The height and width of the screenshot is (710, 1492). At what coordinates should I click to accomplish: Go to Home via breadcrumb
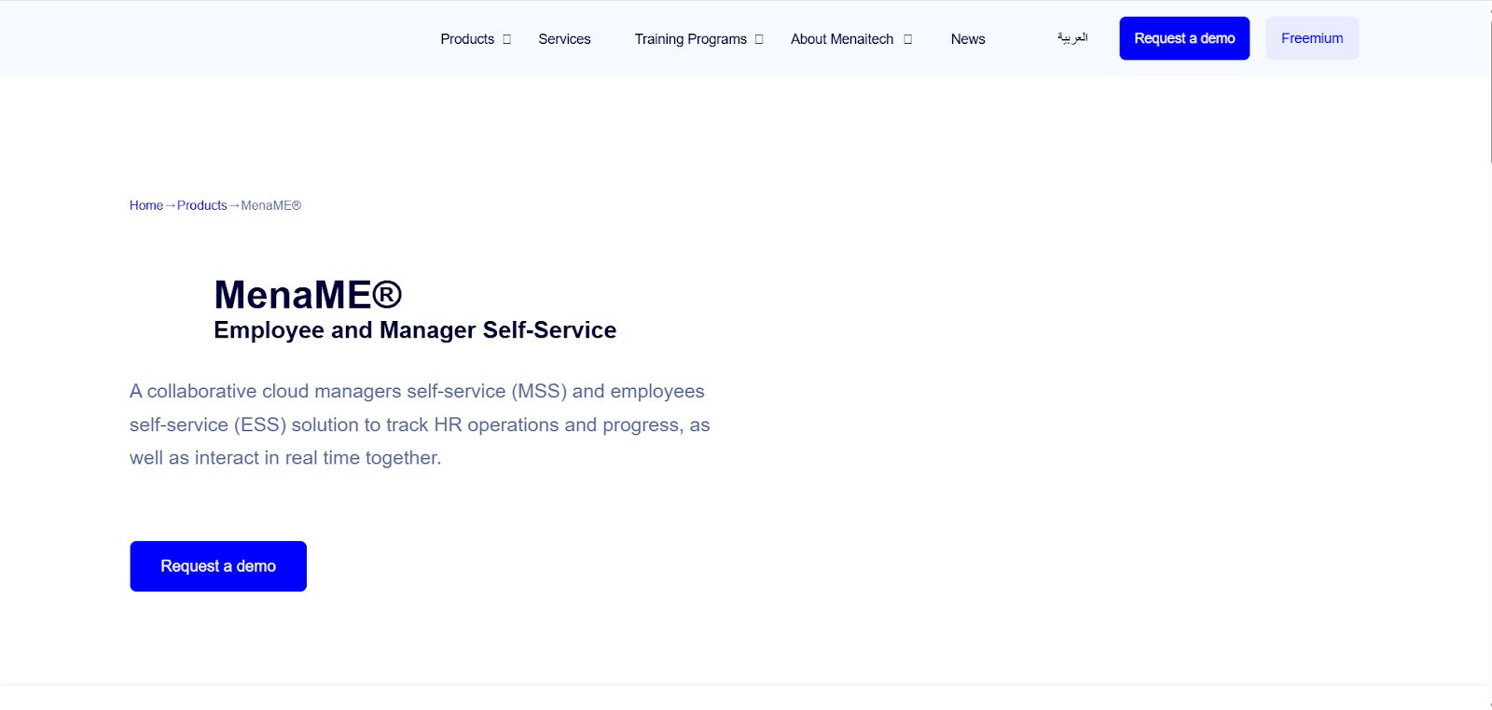tap(146, 205)
